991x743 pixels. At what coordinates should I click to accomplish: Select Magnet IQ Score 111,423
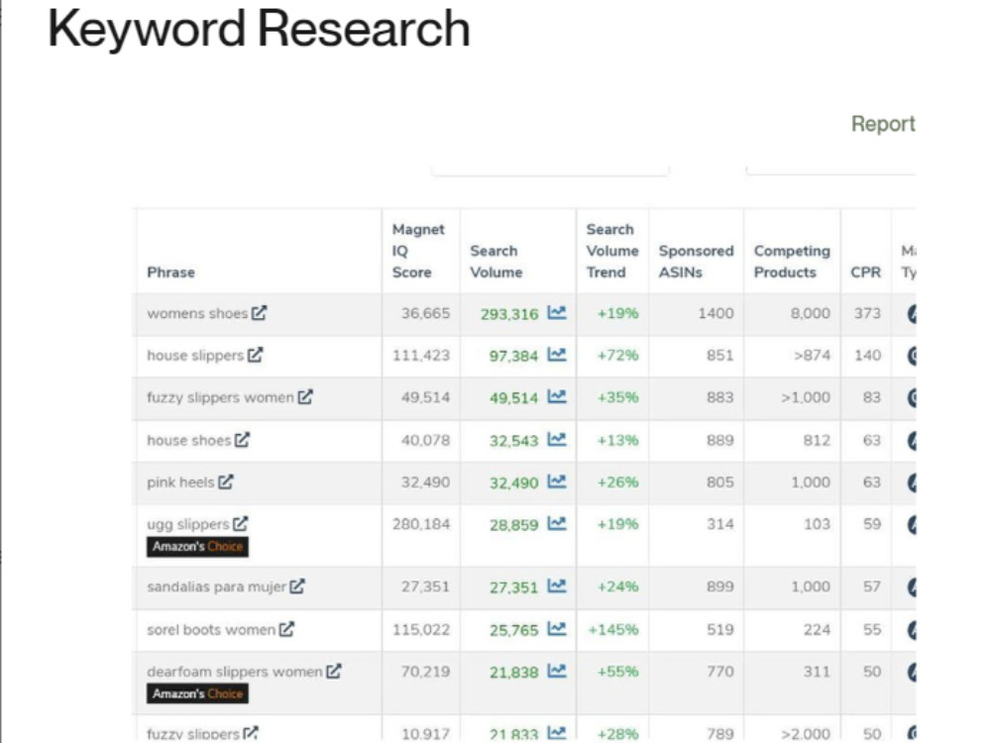click(x=421, y=356)
